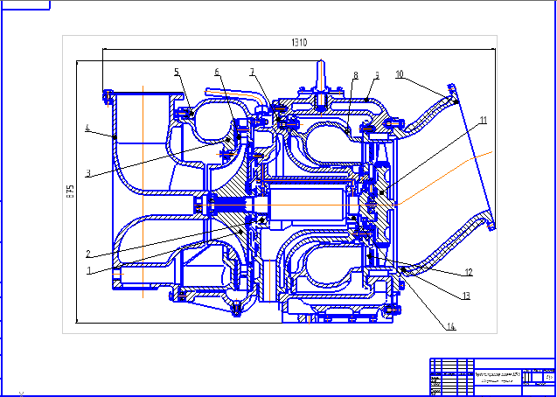Click part callout number 10
Screen dimensions: 557x397
point(399,75)
